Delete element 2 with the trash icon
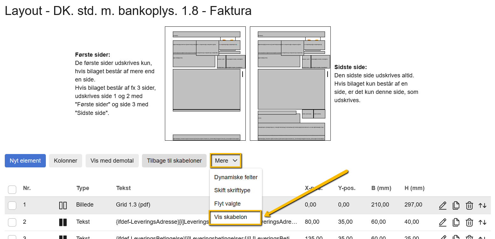 (469, 222)
